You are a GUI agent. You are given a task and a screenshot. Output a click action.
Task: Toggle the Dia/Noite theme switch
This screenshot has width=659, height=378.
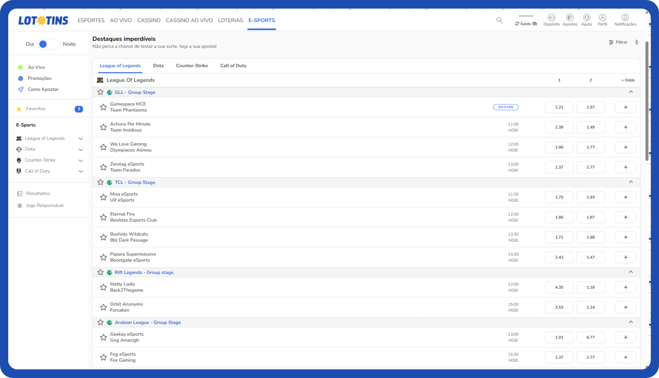pos(49,44)
